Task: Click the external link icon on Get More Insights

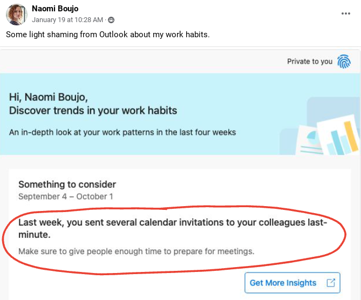Action: [x=331, y=283]
